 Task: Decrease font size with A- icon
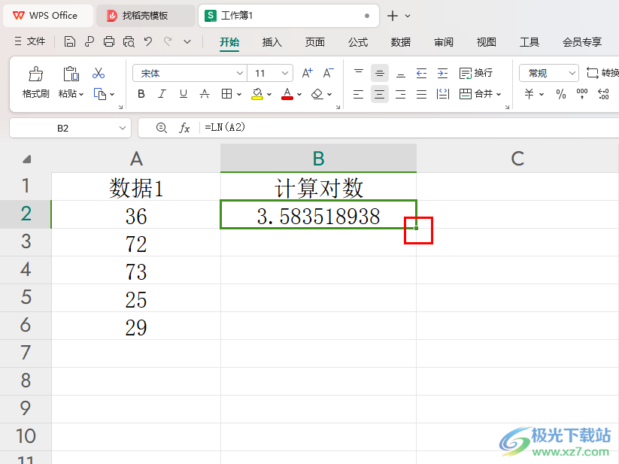pyautogui.click(x=328, y=73)
